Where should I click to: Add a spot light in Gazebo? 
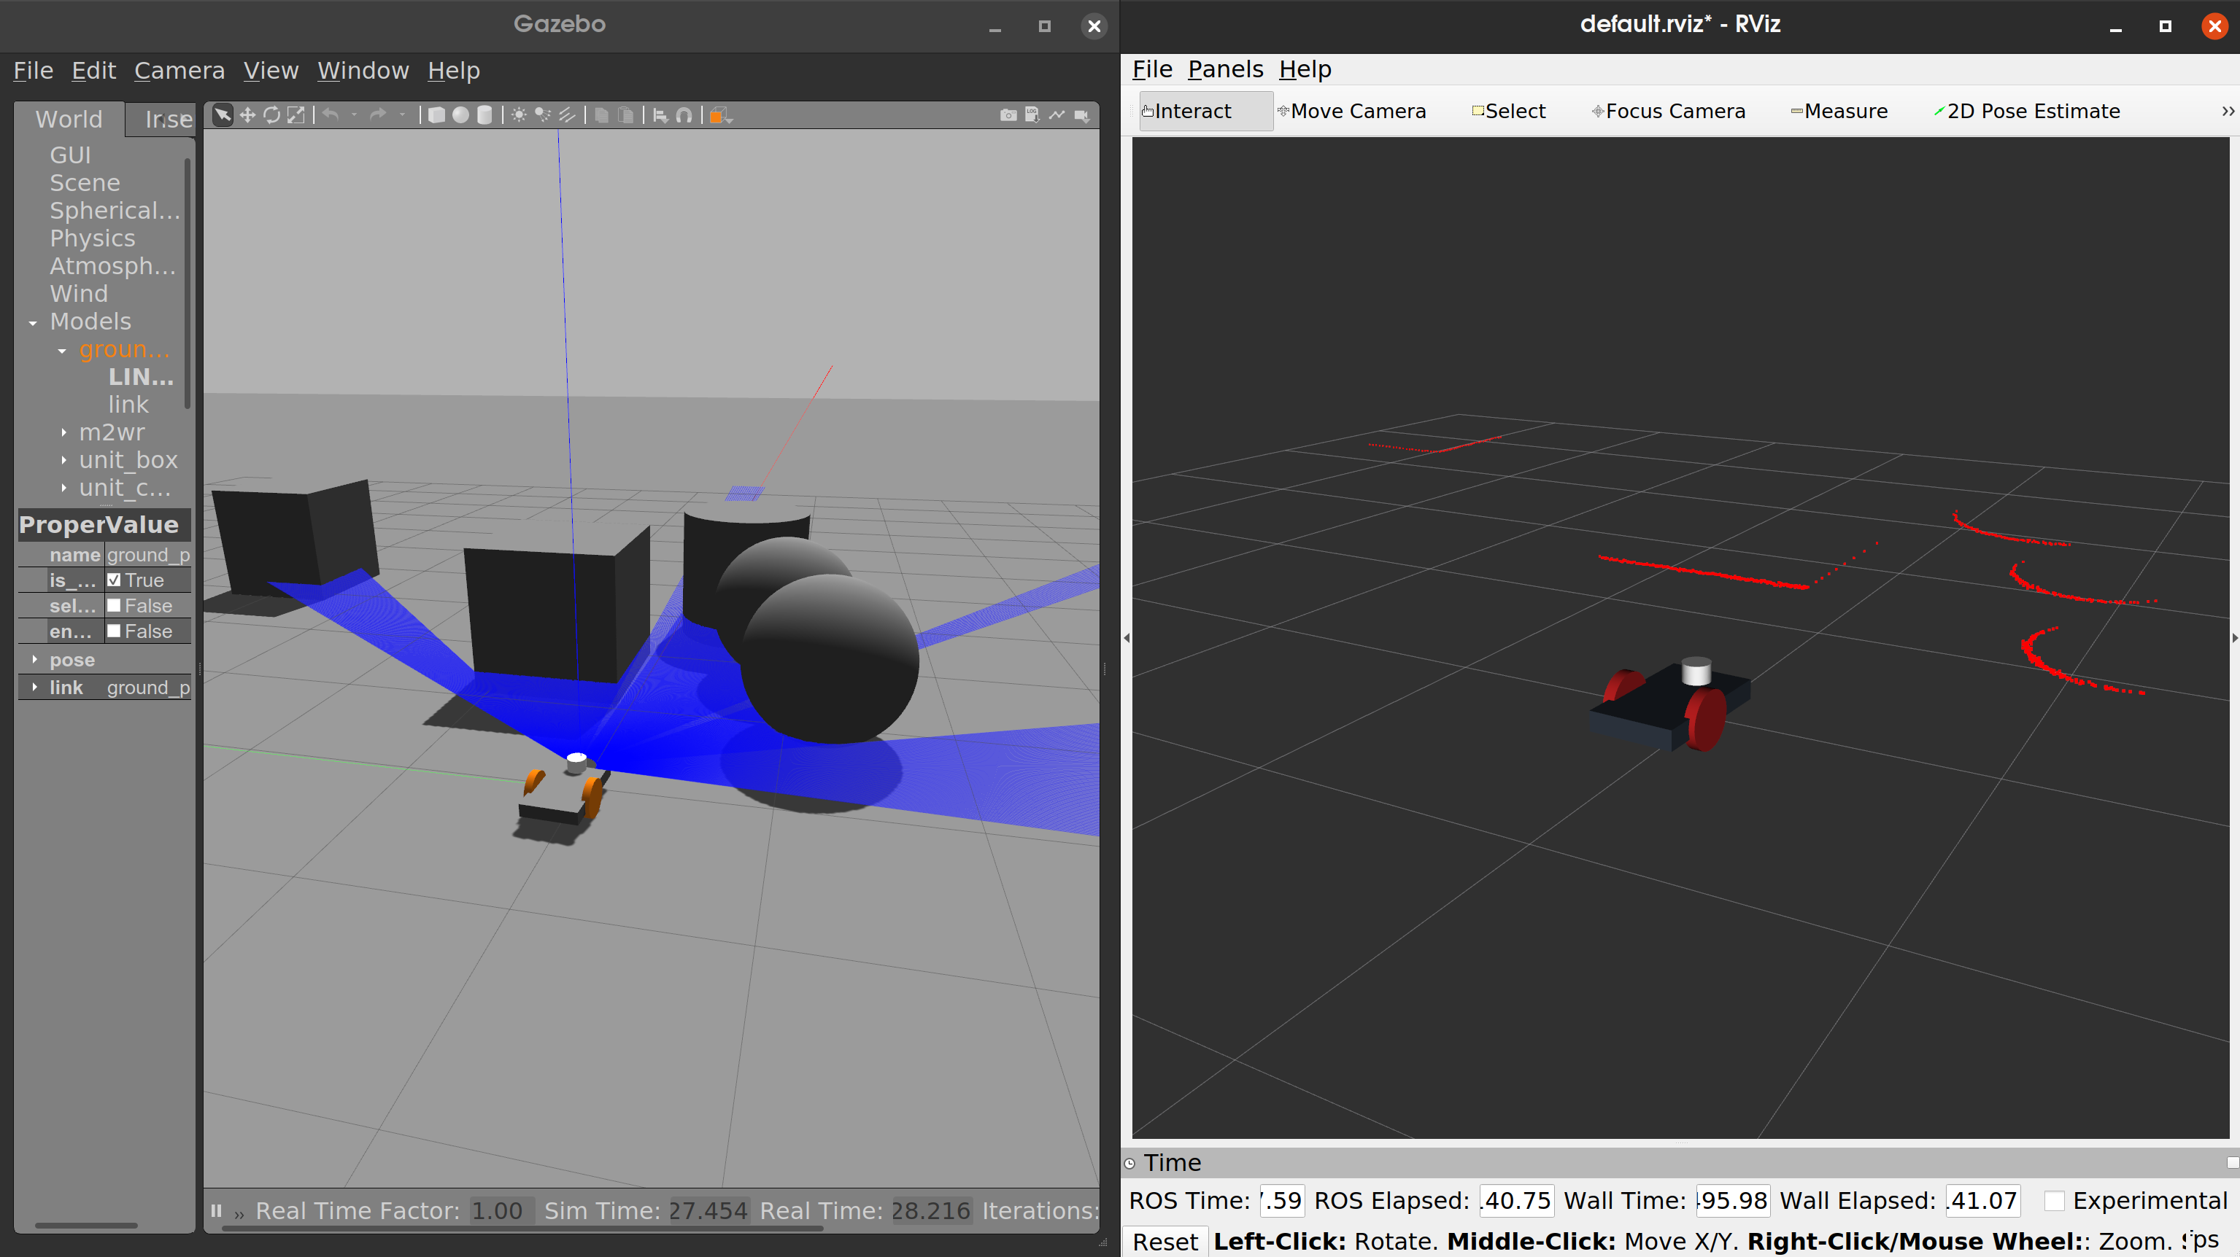pyautogui.click(x=543, y=114)
